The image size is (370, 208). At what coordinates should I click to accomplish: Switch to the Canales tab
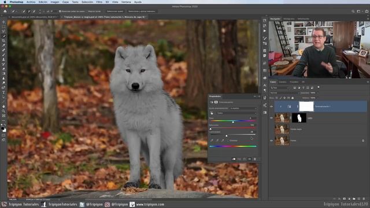pos(283,82)
